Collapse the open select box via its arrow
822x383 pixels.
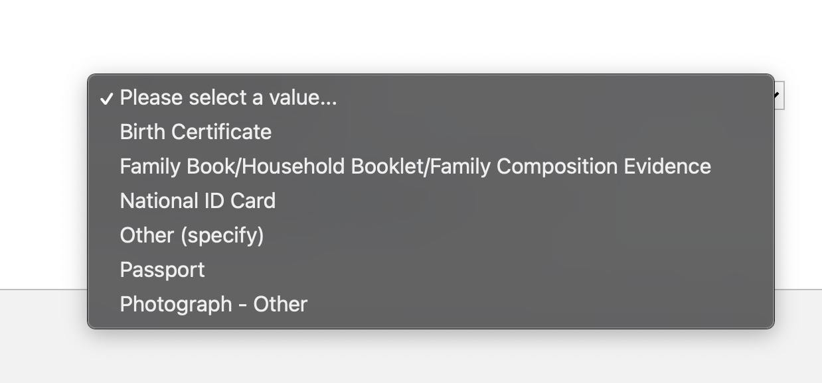point(778,95)
